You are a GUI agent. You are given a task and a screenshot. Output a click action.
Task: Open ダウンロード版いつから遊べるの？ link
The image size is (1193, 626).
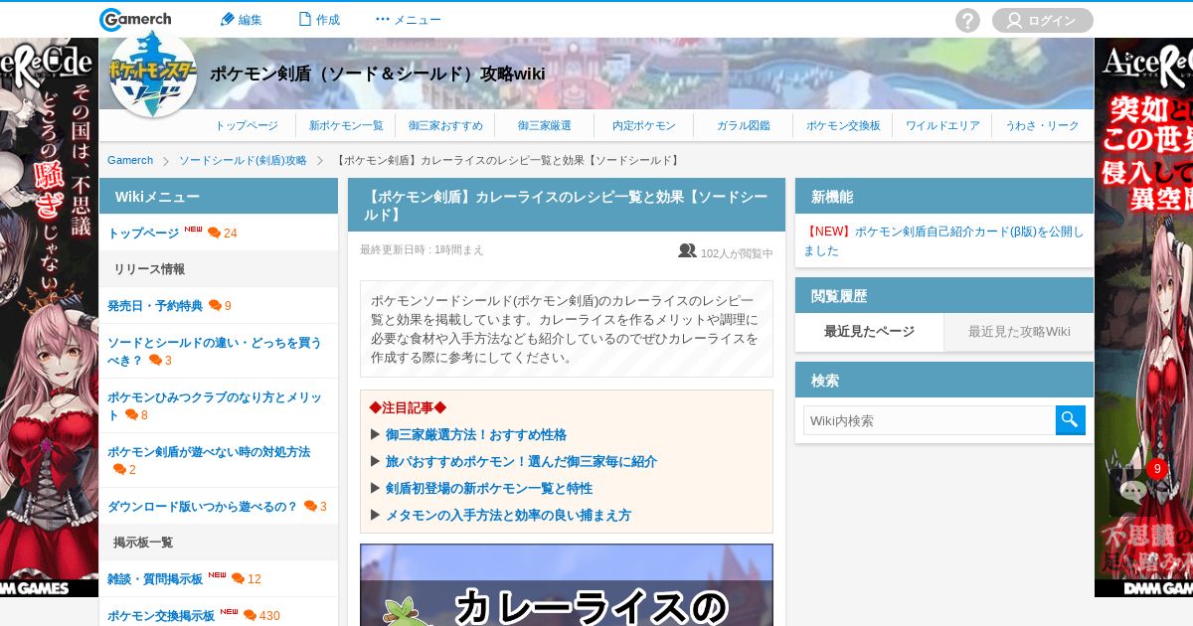tap(203, 507)
